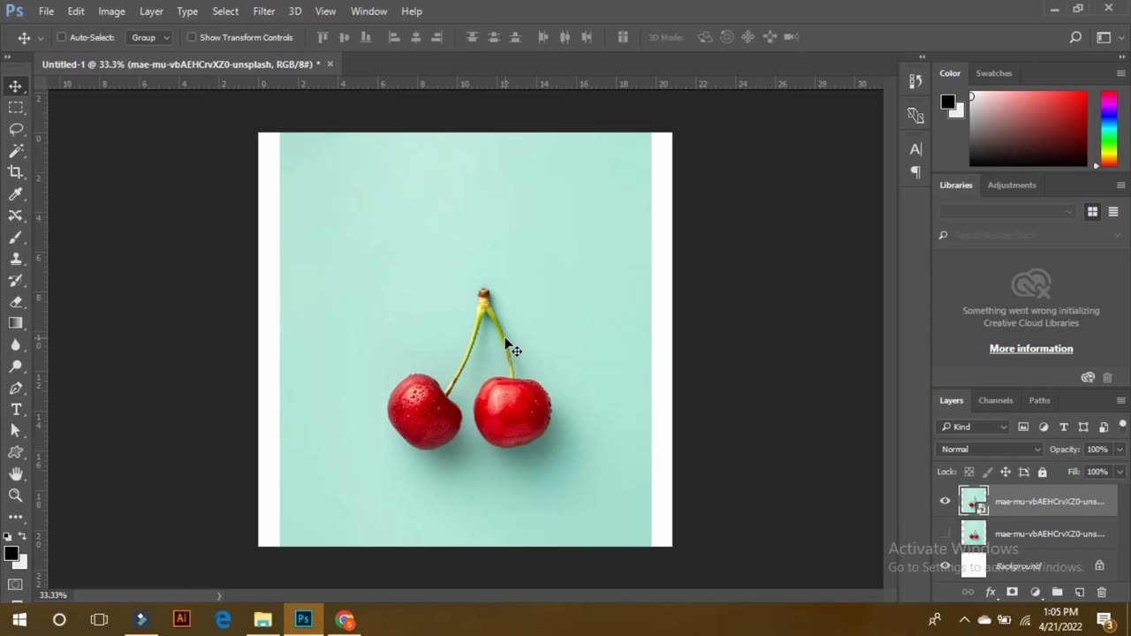Open Edit in Quick Mask Mode button

16,585
